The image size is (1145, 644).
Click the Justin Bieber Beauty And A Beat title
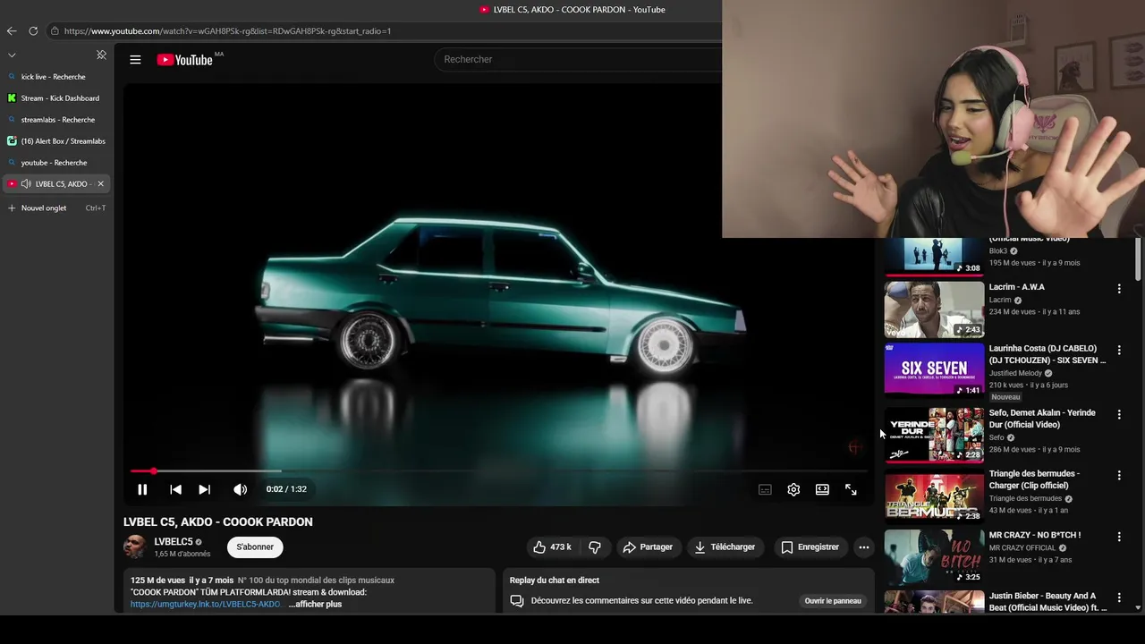point(1047,602)
